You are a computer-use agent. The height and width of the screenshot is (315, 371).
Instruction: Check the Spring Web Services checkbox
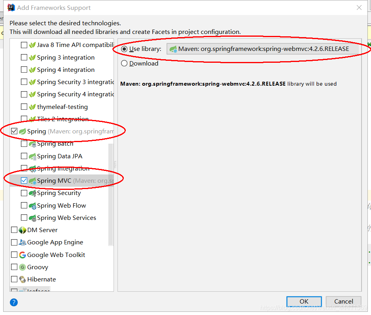click(x=24, y=218)
